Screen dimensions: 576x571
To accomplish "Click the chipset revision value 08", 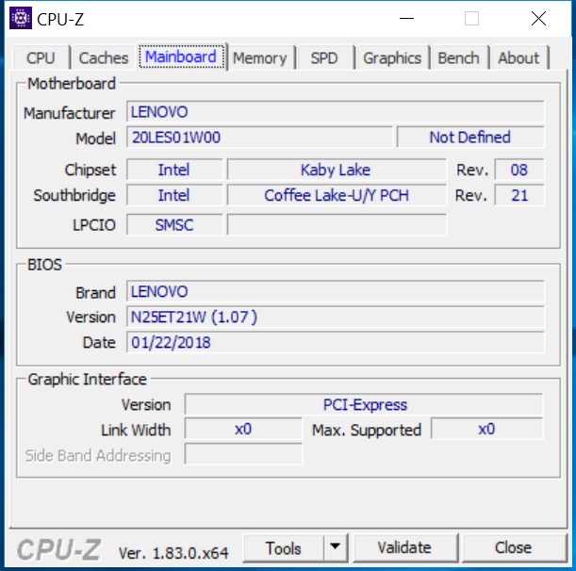I will (519, 170).
